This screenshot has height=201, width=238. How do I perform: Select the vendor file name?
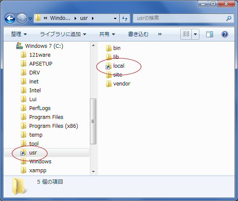[x=122, y=84]
